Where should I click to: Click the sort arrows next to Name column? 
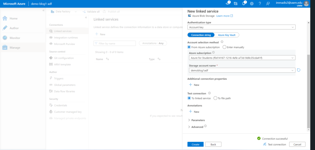point(107,59)
